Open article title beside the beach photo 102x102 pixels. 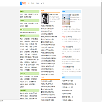(x=75, y=15)
